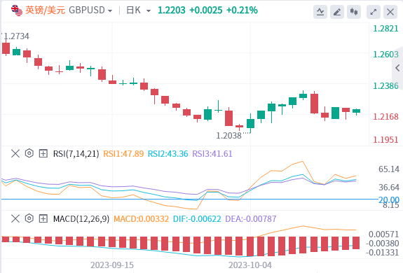The width and height of the screenshot is (403, 273).
Task: Expand the RSI panel with plus icon
Action: coord(43,154)
